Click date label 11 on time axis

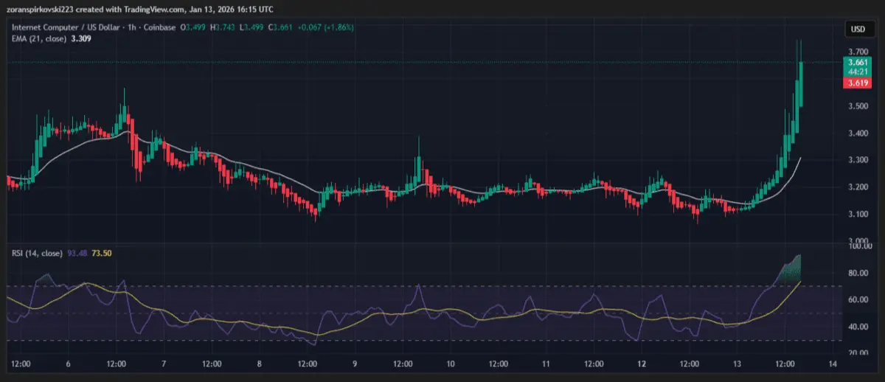(546, 364)
